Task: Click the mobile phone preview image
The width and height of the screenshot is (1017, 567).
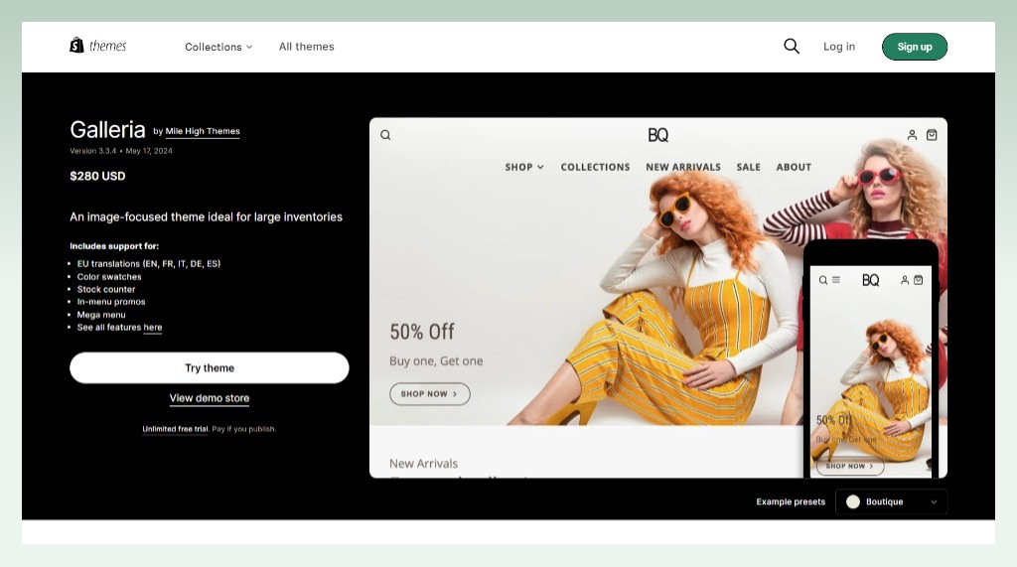Action: (x=870, y=358)
